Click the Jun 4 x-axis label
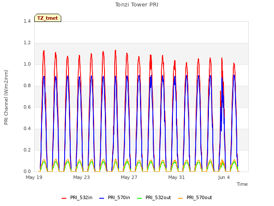274x206 pixels. (x=224, y=177)
